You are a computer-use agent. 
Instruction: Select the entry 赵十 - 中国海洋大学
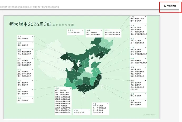137,43
